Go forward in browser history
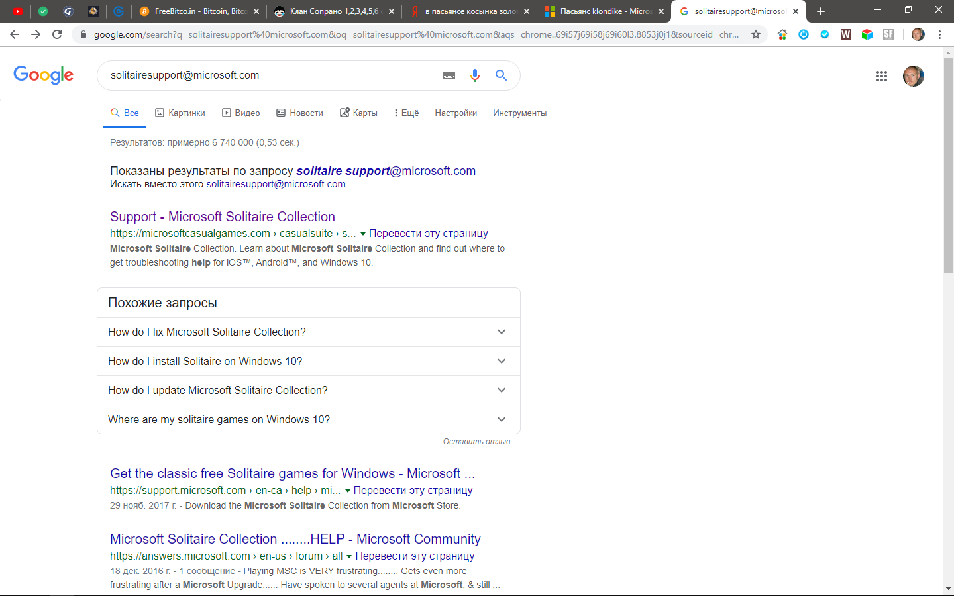Viewport: 954px width, 596px height. click(x=36, y=34)
